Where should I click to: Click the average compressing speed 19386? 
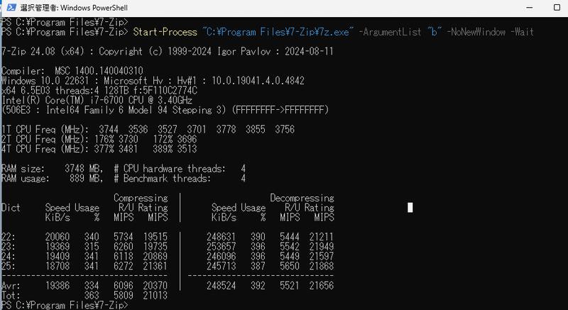tap(58, 286)
